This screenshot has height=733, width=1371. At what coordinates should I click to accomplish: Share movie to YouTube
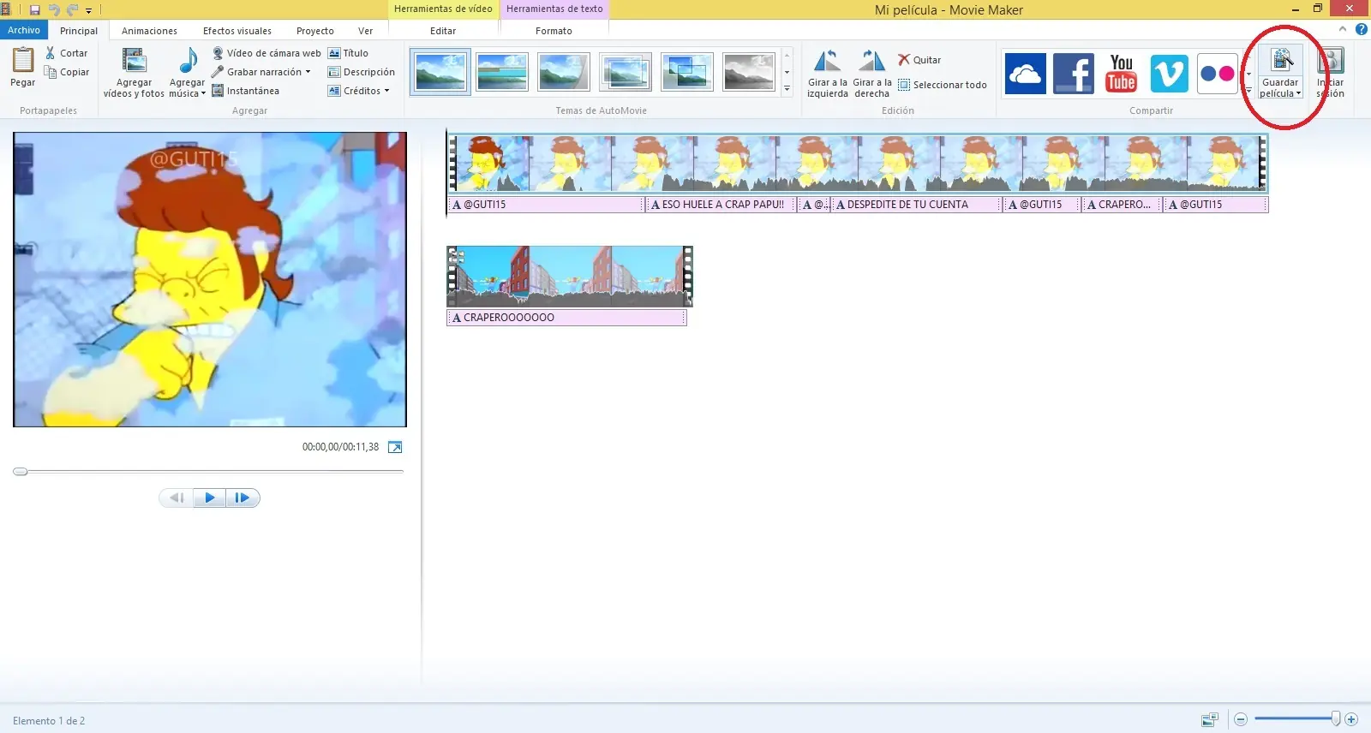click(1121, 74)
